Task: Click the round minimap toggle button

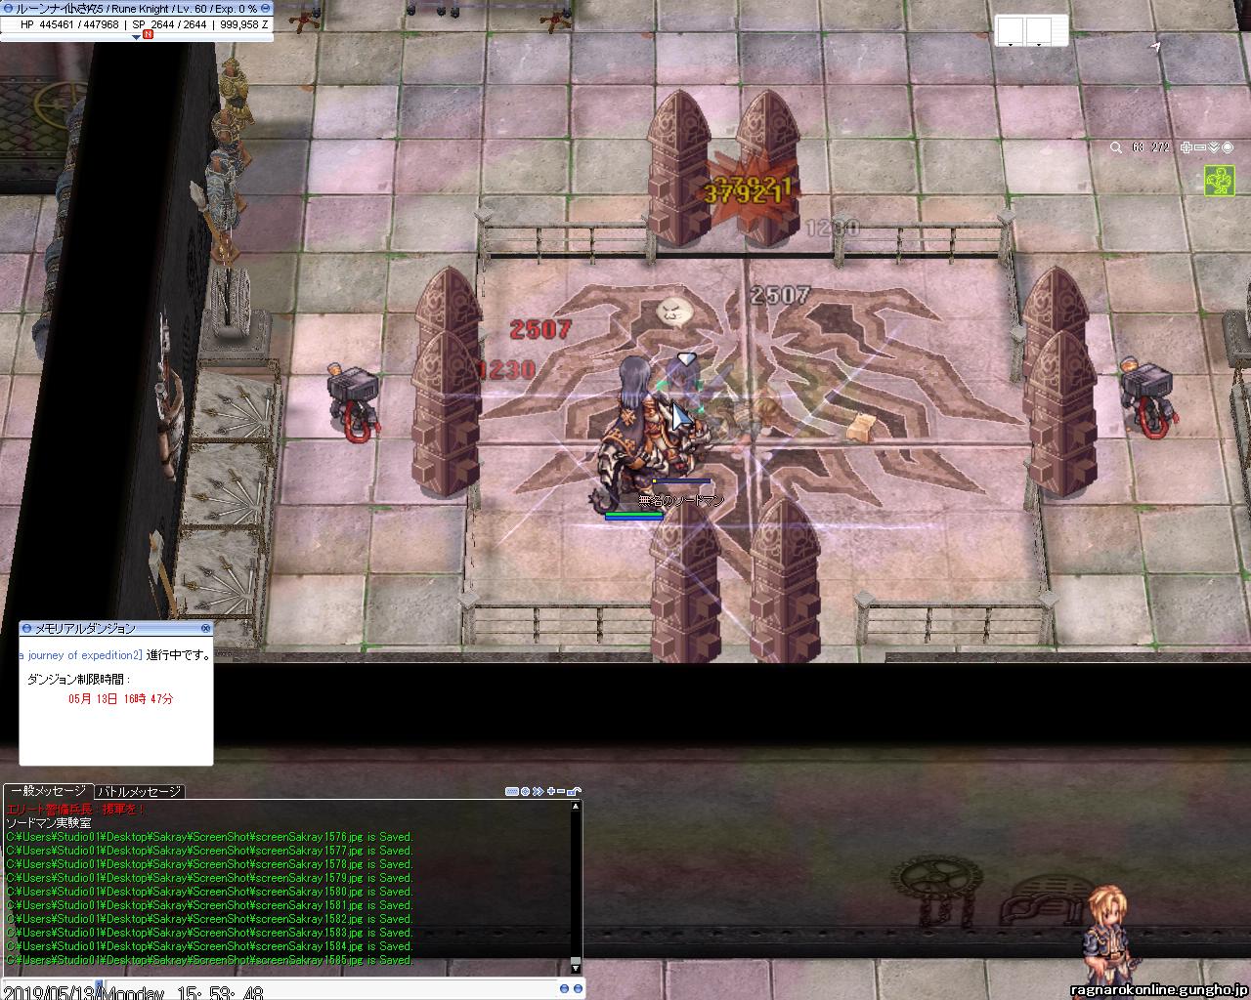Action: click(x=1227, y=147)
